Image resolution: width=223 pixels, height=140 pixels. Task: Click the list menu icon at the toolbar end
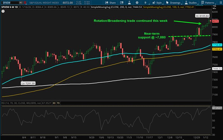(x=220, y=3)
